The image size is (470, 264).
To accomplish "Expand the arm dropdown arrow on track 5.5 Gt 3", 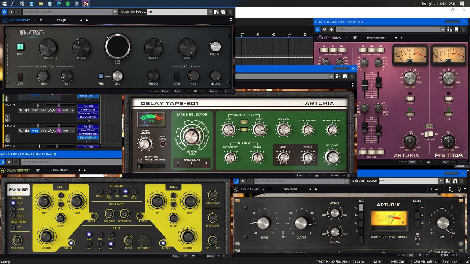I will [72, 110].
